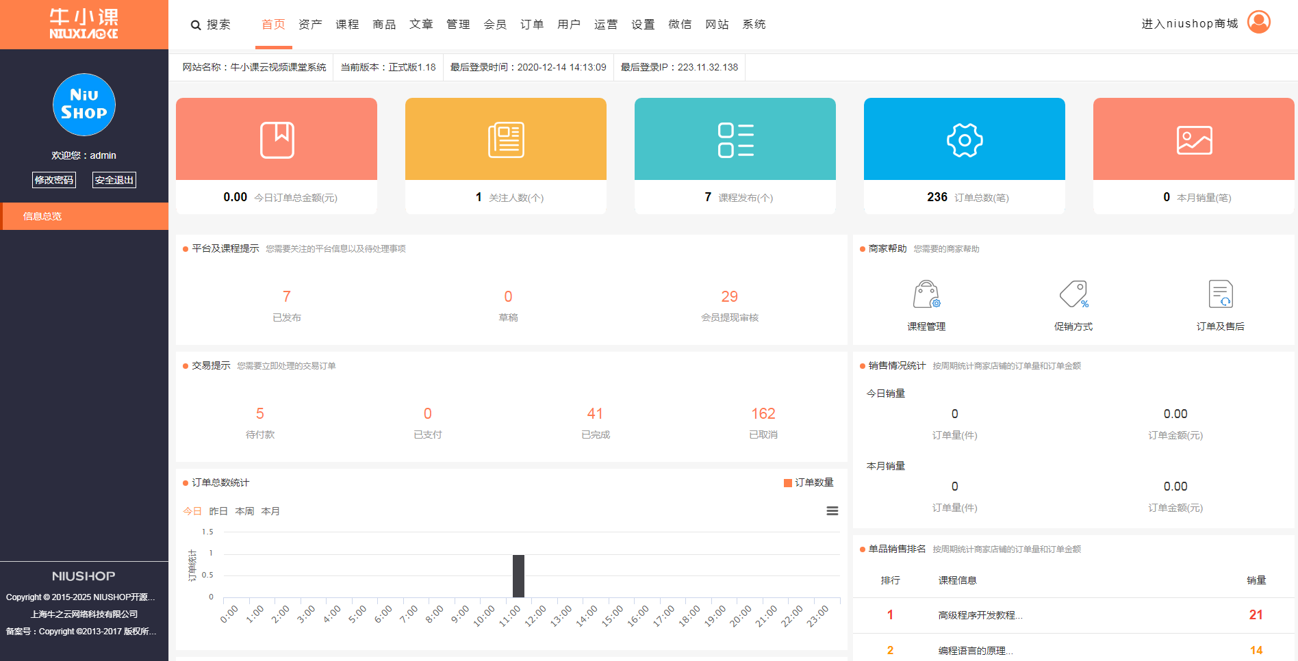This screenshot has height=661, width=1298.
Task: Click the gear icon on total orders card
Action: click(x=965, y=140)
